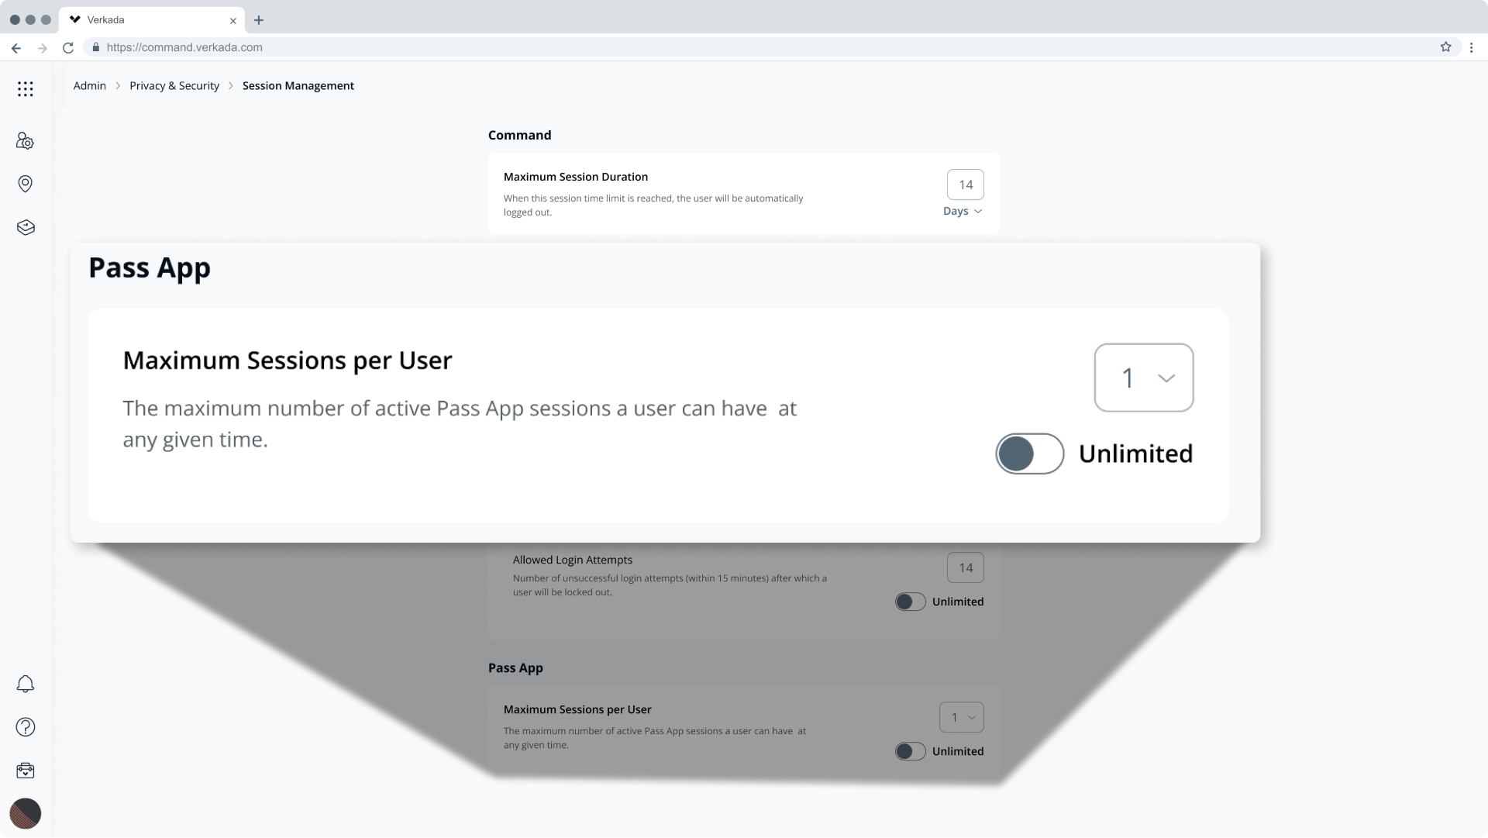Click the Allowed Login Attempts input field

[x=965, y=566]
